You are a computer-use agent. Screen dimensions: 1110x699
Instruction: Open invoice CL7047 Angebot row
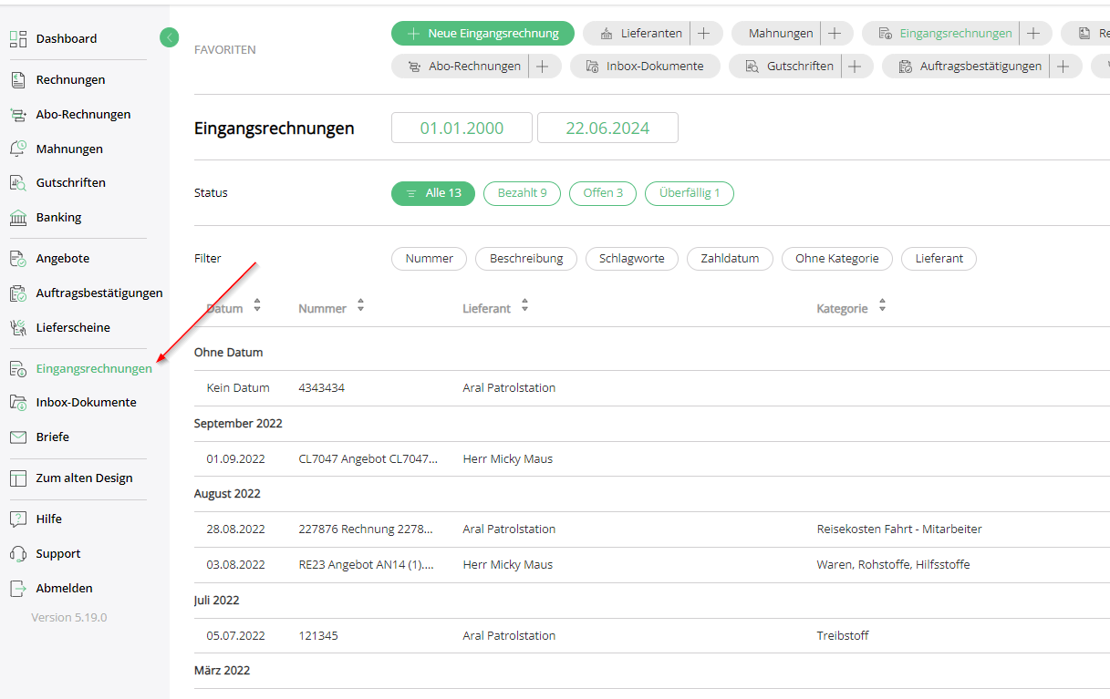tap(652, 459)
